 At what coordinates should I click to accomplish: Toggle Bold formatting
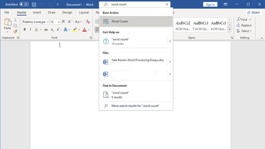[25, 30]
